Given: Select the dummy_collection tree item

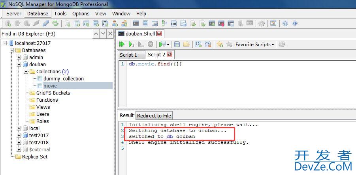Looking at the screenshot, I should click(64, 78).
